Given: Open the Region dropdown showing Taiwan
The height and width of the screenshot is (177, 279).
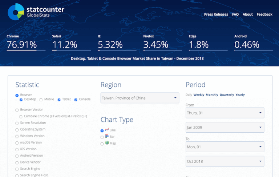Looking at the screenshot, I should pos(140,98).
